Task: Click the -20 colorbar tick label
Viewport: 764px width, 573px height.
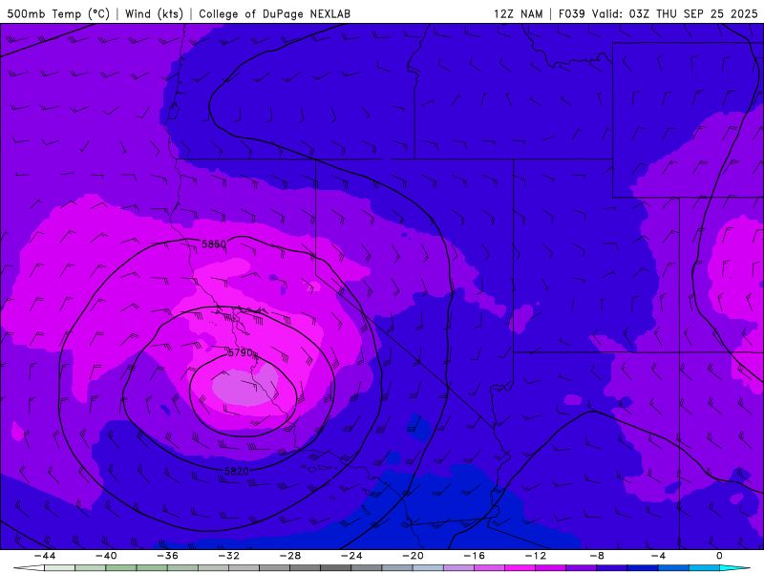Action: [x=414, y=556]
